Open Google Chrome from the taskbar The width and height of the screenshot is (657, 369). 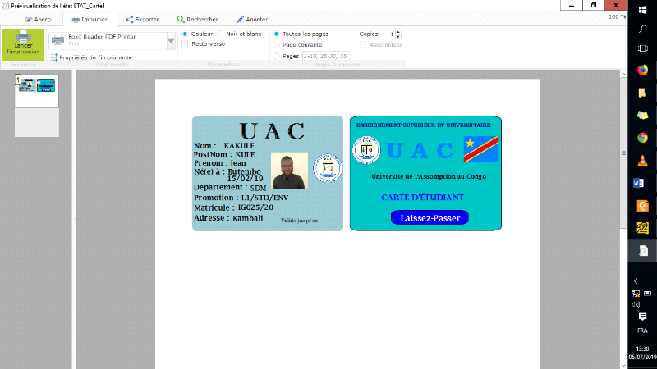642,138
